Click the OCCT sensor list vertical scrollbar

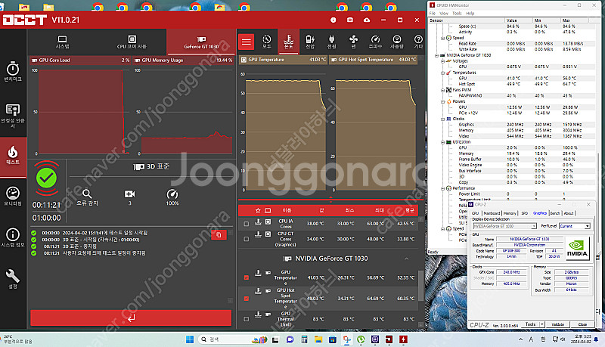click(x=421, y=285)
